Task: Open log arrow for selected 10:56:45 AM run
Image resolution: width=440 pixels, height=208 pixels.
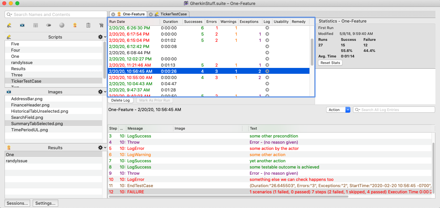Action: pos(267,71)
